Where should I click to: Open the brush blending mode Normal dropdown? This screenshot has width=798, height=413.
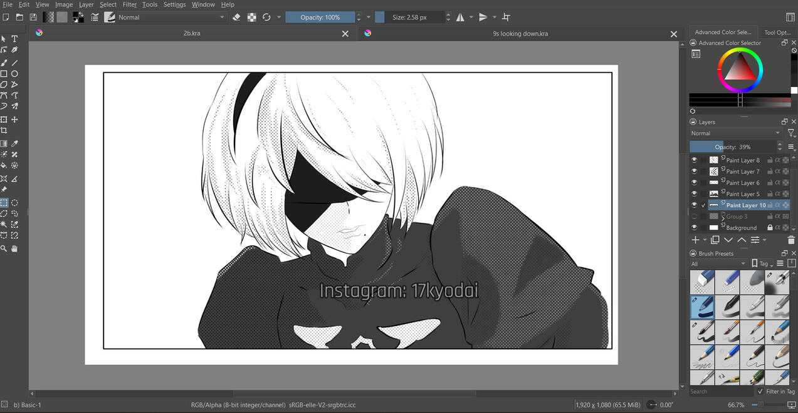click(172, 18)
